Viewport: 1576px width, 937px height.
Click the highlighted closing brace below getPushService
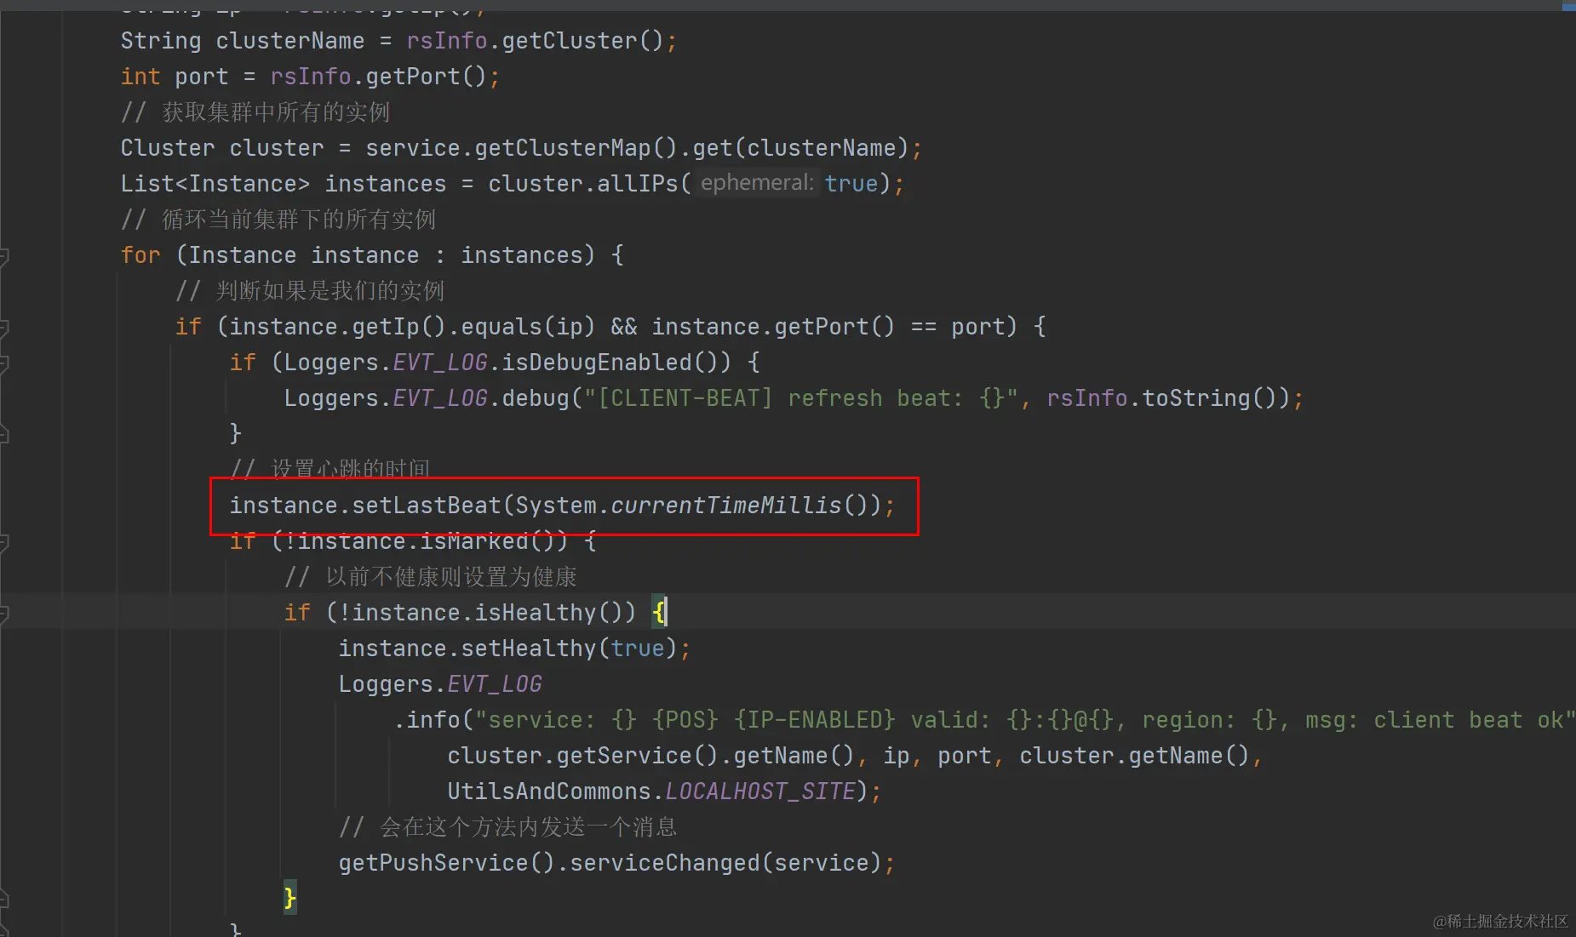point(290,898)
